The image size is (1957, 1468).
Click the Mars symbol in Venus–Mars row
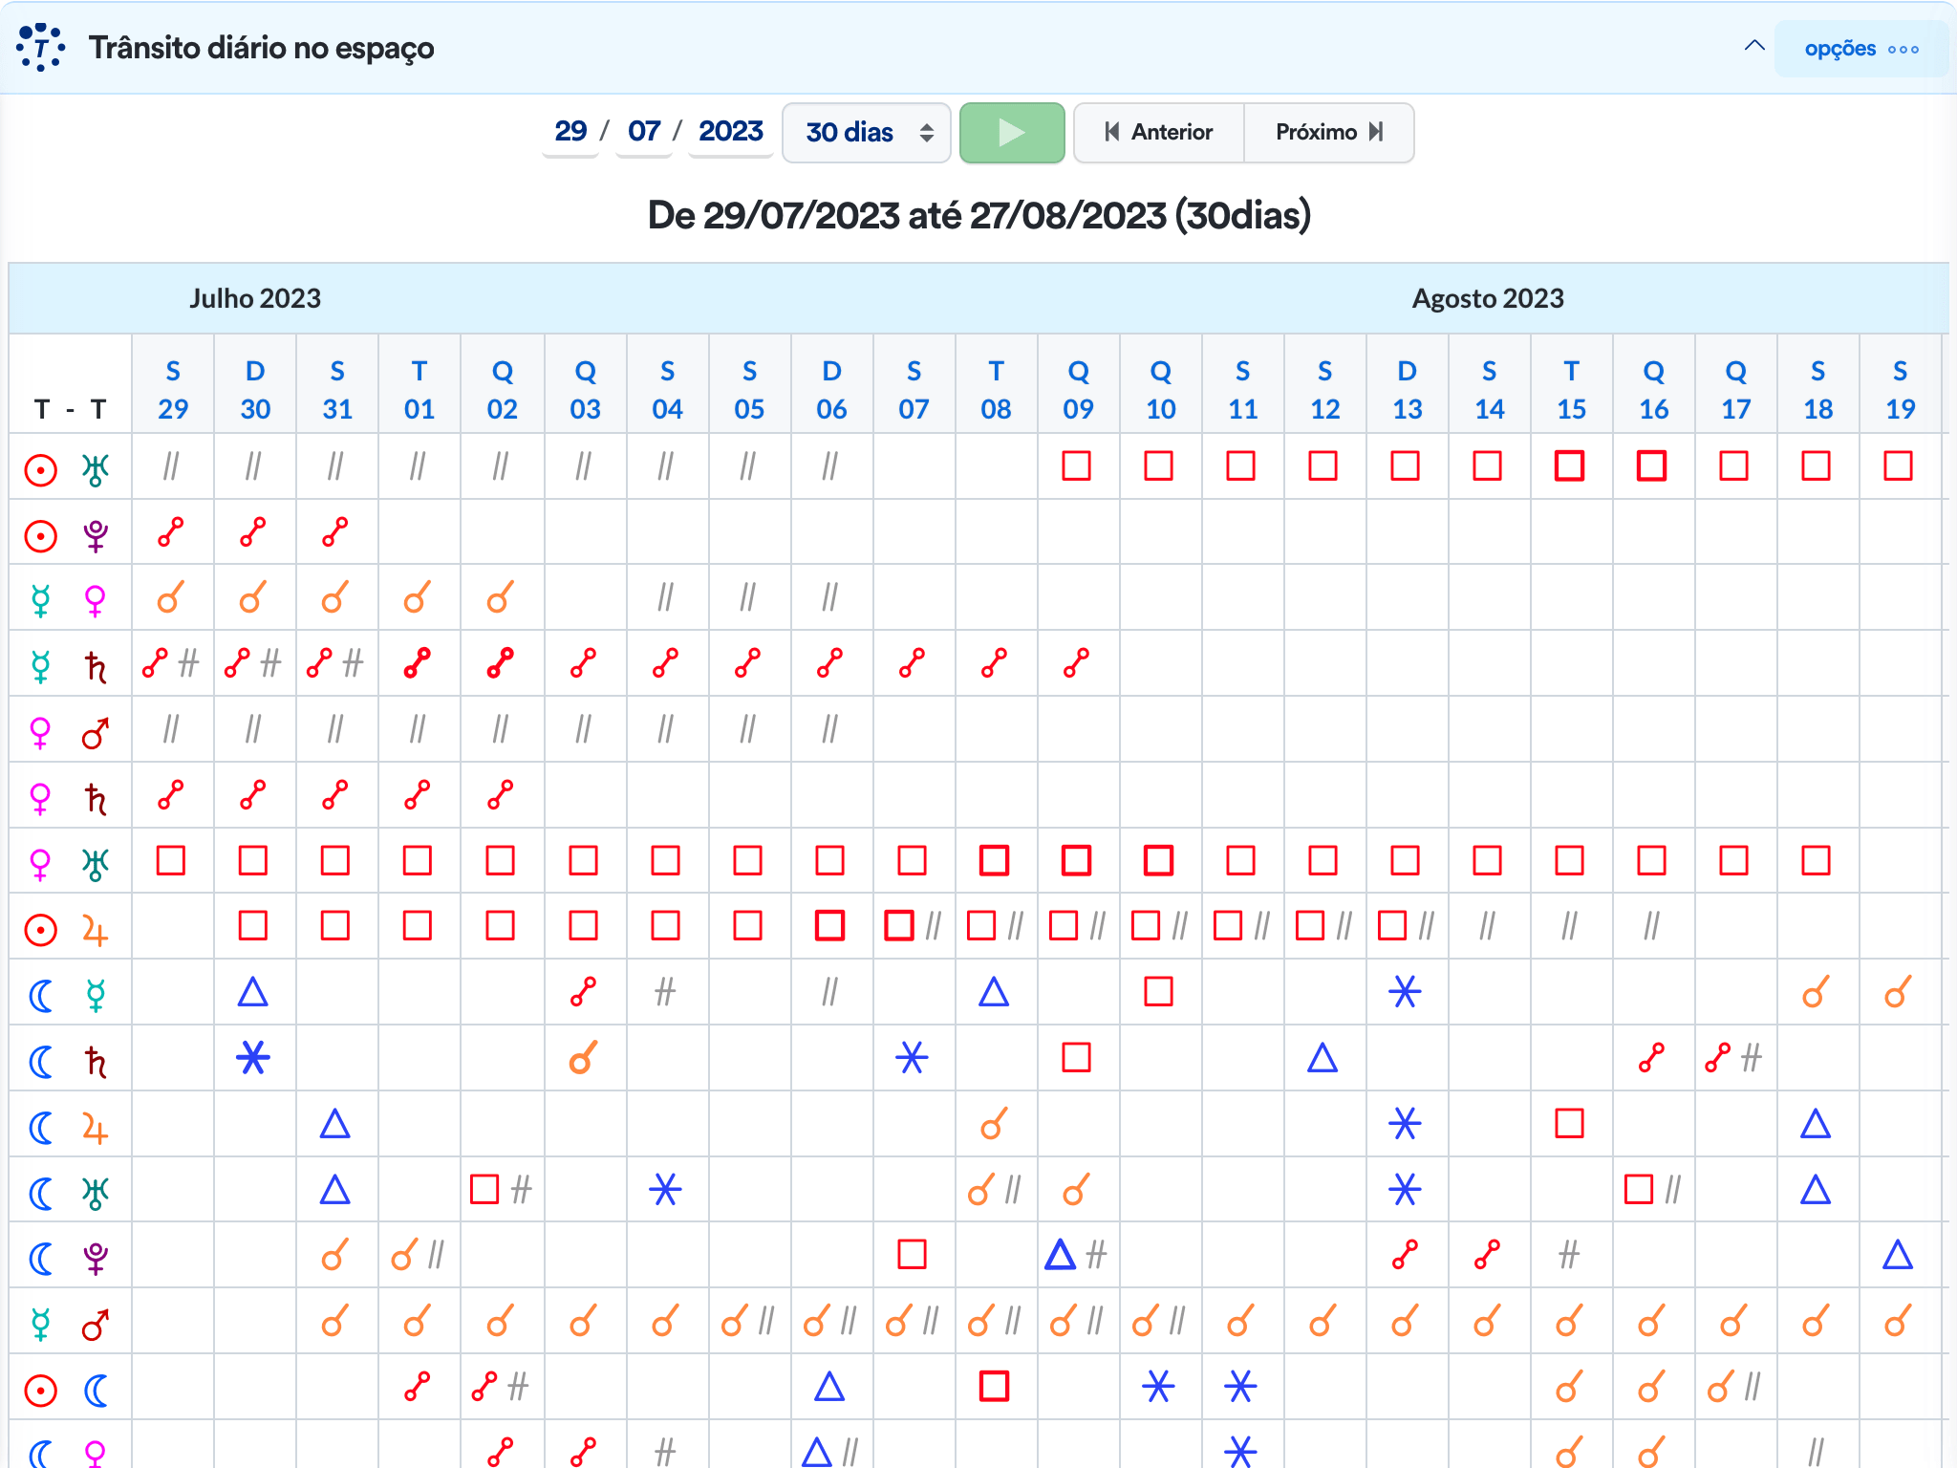[96, 733]
